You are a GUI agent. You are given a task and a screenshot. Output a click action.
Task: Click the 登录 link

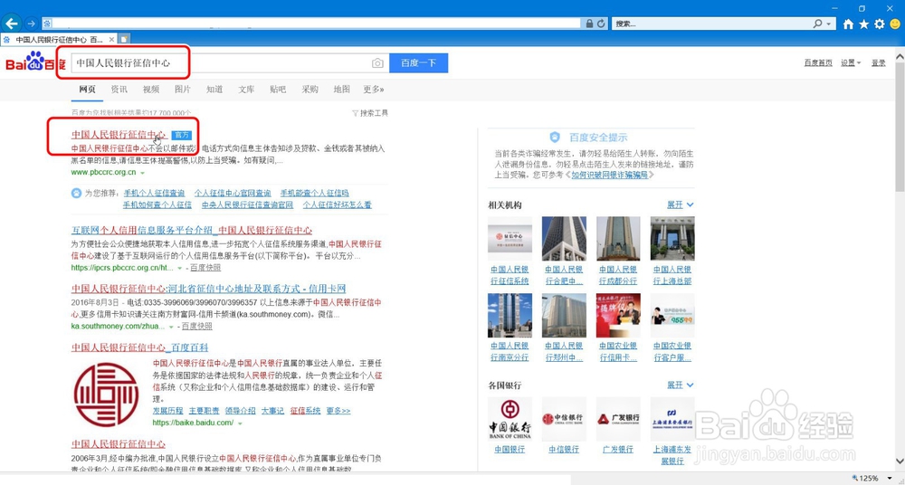click(x=879, y=63)
